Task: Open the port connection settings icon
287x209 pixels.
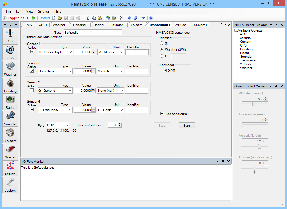Action: (x=108, y=18)
